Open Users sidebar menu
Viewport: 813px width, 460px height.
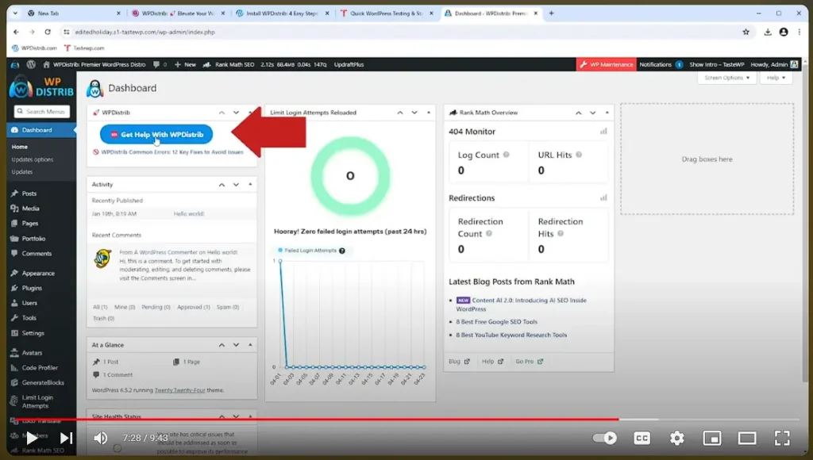coord(29,303)
